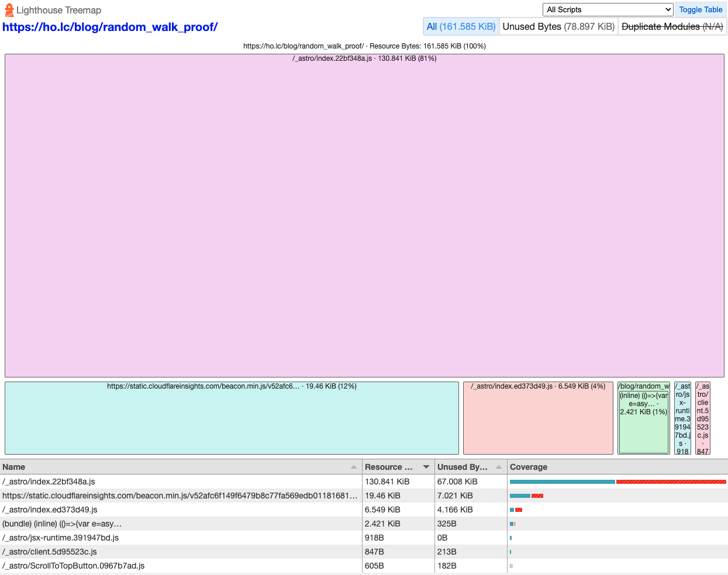Select the All (161.585 KiB) view
The height and width of the screenshot is (575, 728).
click(x=461, y=26)
